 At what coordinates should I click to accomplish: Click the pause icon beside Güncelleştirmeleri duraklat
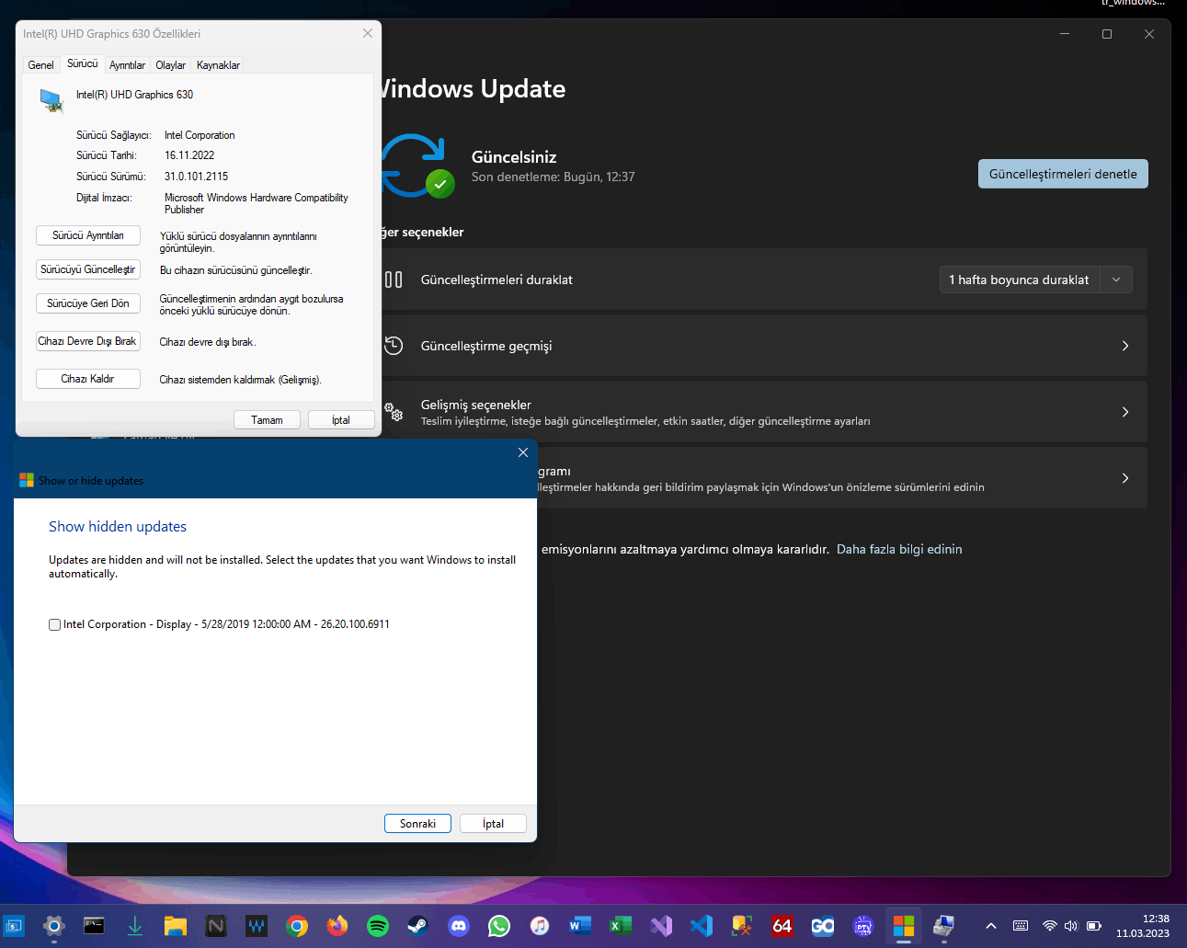click(394, 280)
